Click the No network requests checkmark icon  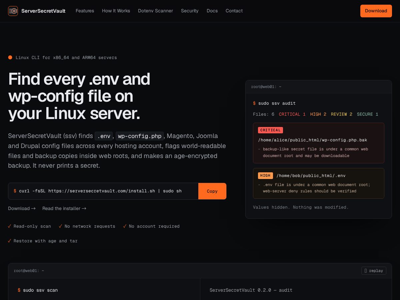pos(60,226)
